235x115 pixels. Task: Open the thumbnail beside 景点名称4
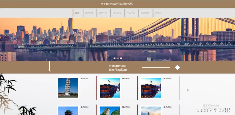[151, 88]
